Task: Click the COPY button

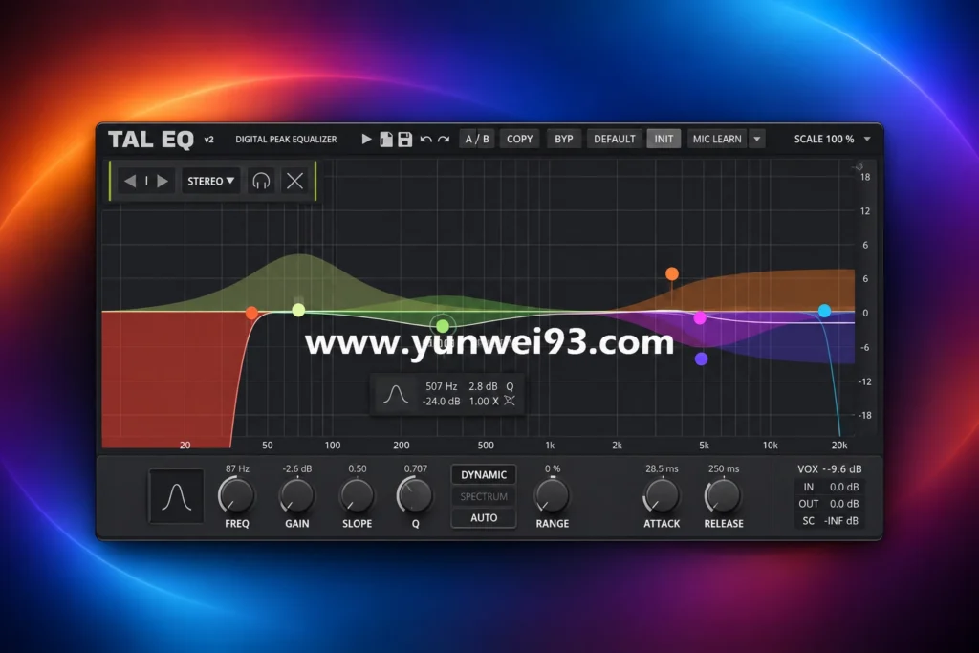Action: click(519, 139)
